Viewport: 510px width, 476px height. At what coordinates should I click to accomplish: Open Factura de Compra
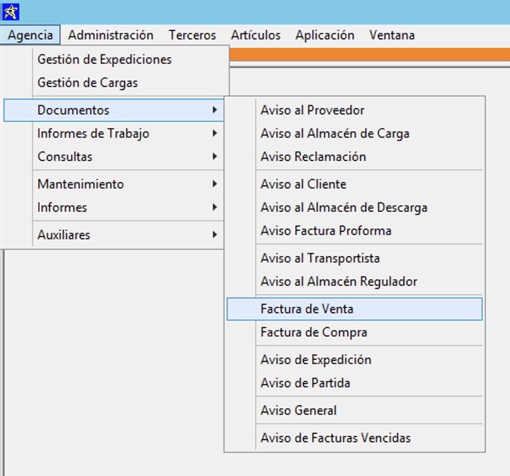pos(314,332)
